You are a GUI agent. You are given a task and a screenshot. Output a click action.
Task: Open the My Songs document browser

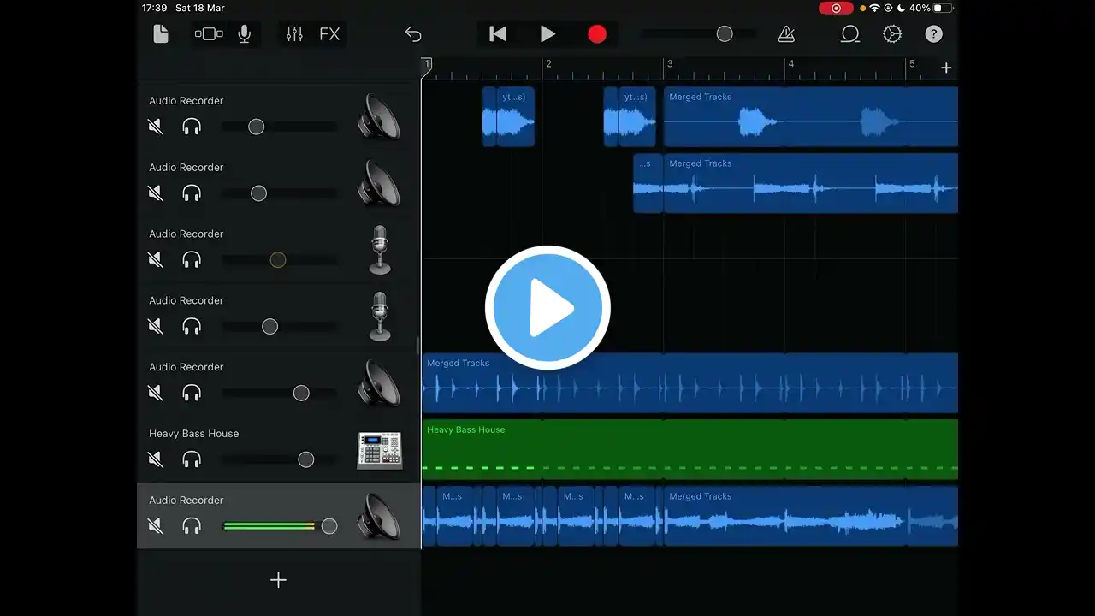click(x=161, y=34)
